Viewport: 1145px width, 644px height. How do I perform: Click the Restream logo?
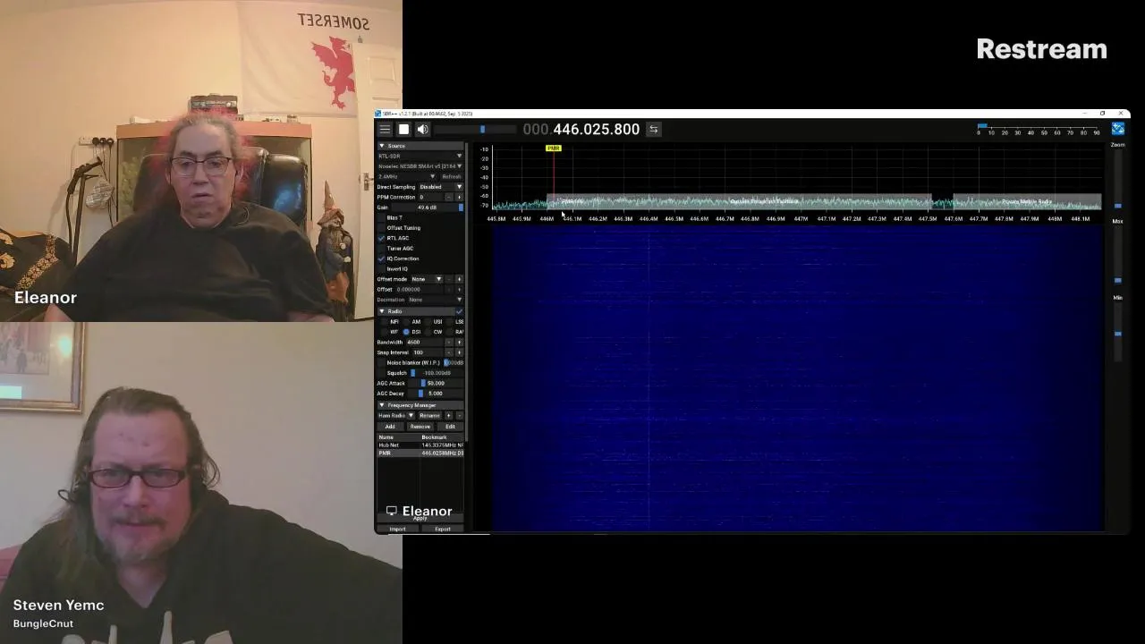1041,49
